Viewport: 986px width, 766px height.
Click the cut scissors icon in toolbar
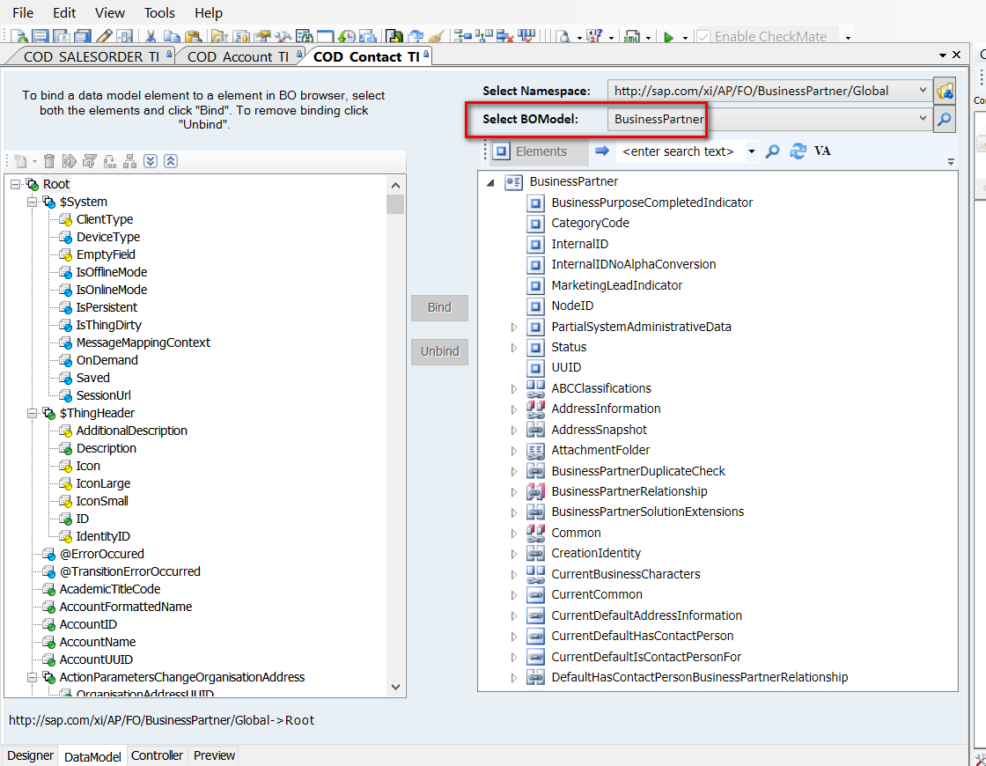[x=151, y=36]
